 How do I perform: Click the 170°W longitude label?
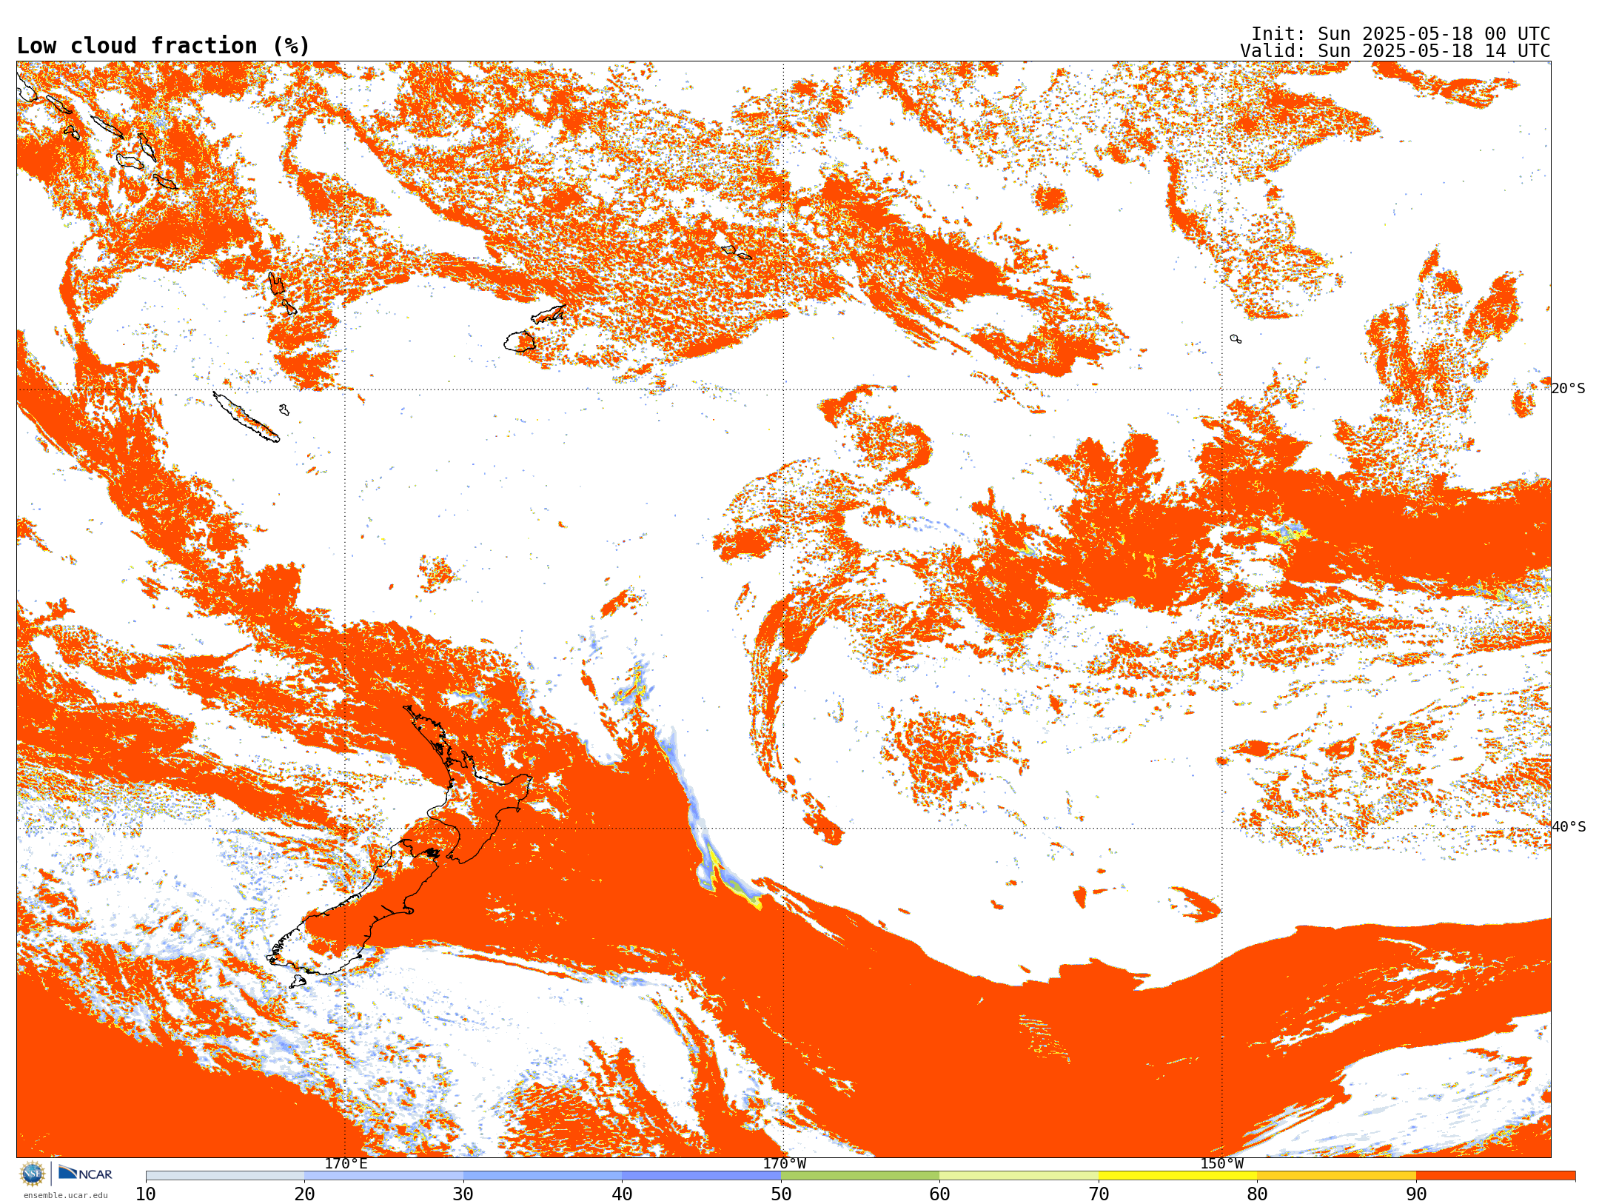[784, 1163]
